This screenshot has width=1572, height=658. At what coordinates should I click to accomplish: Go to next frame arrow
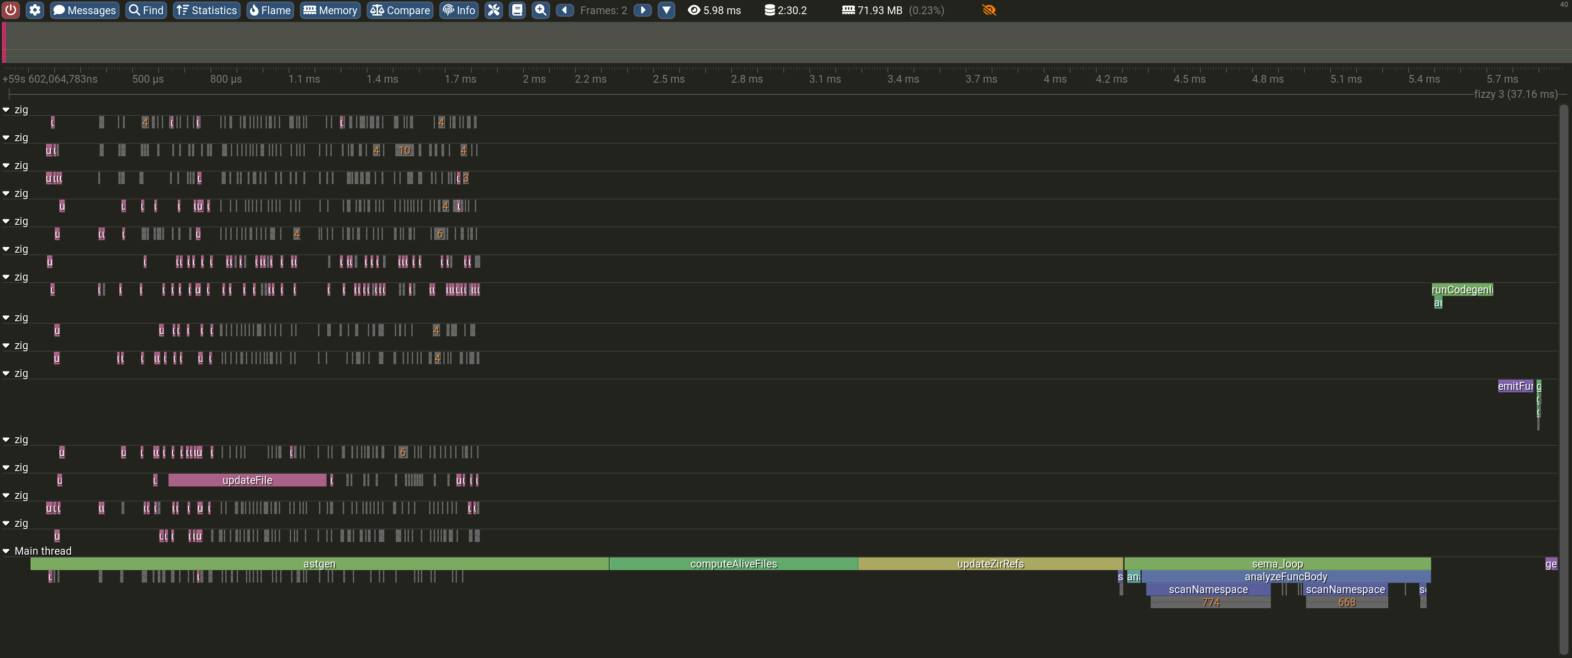[x=643, y=10]
